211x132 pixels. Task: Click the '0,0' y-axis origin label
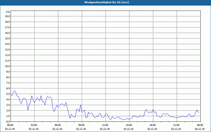click(8, 121)
